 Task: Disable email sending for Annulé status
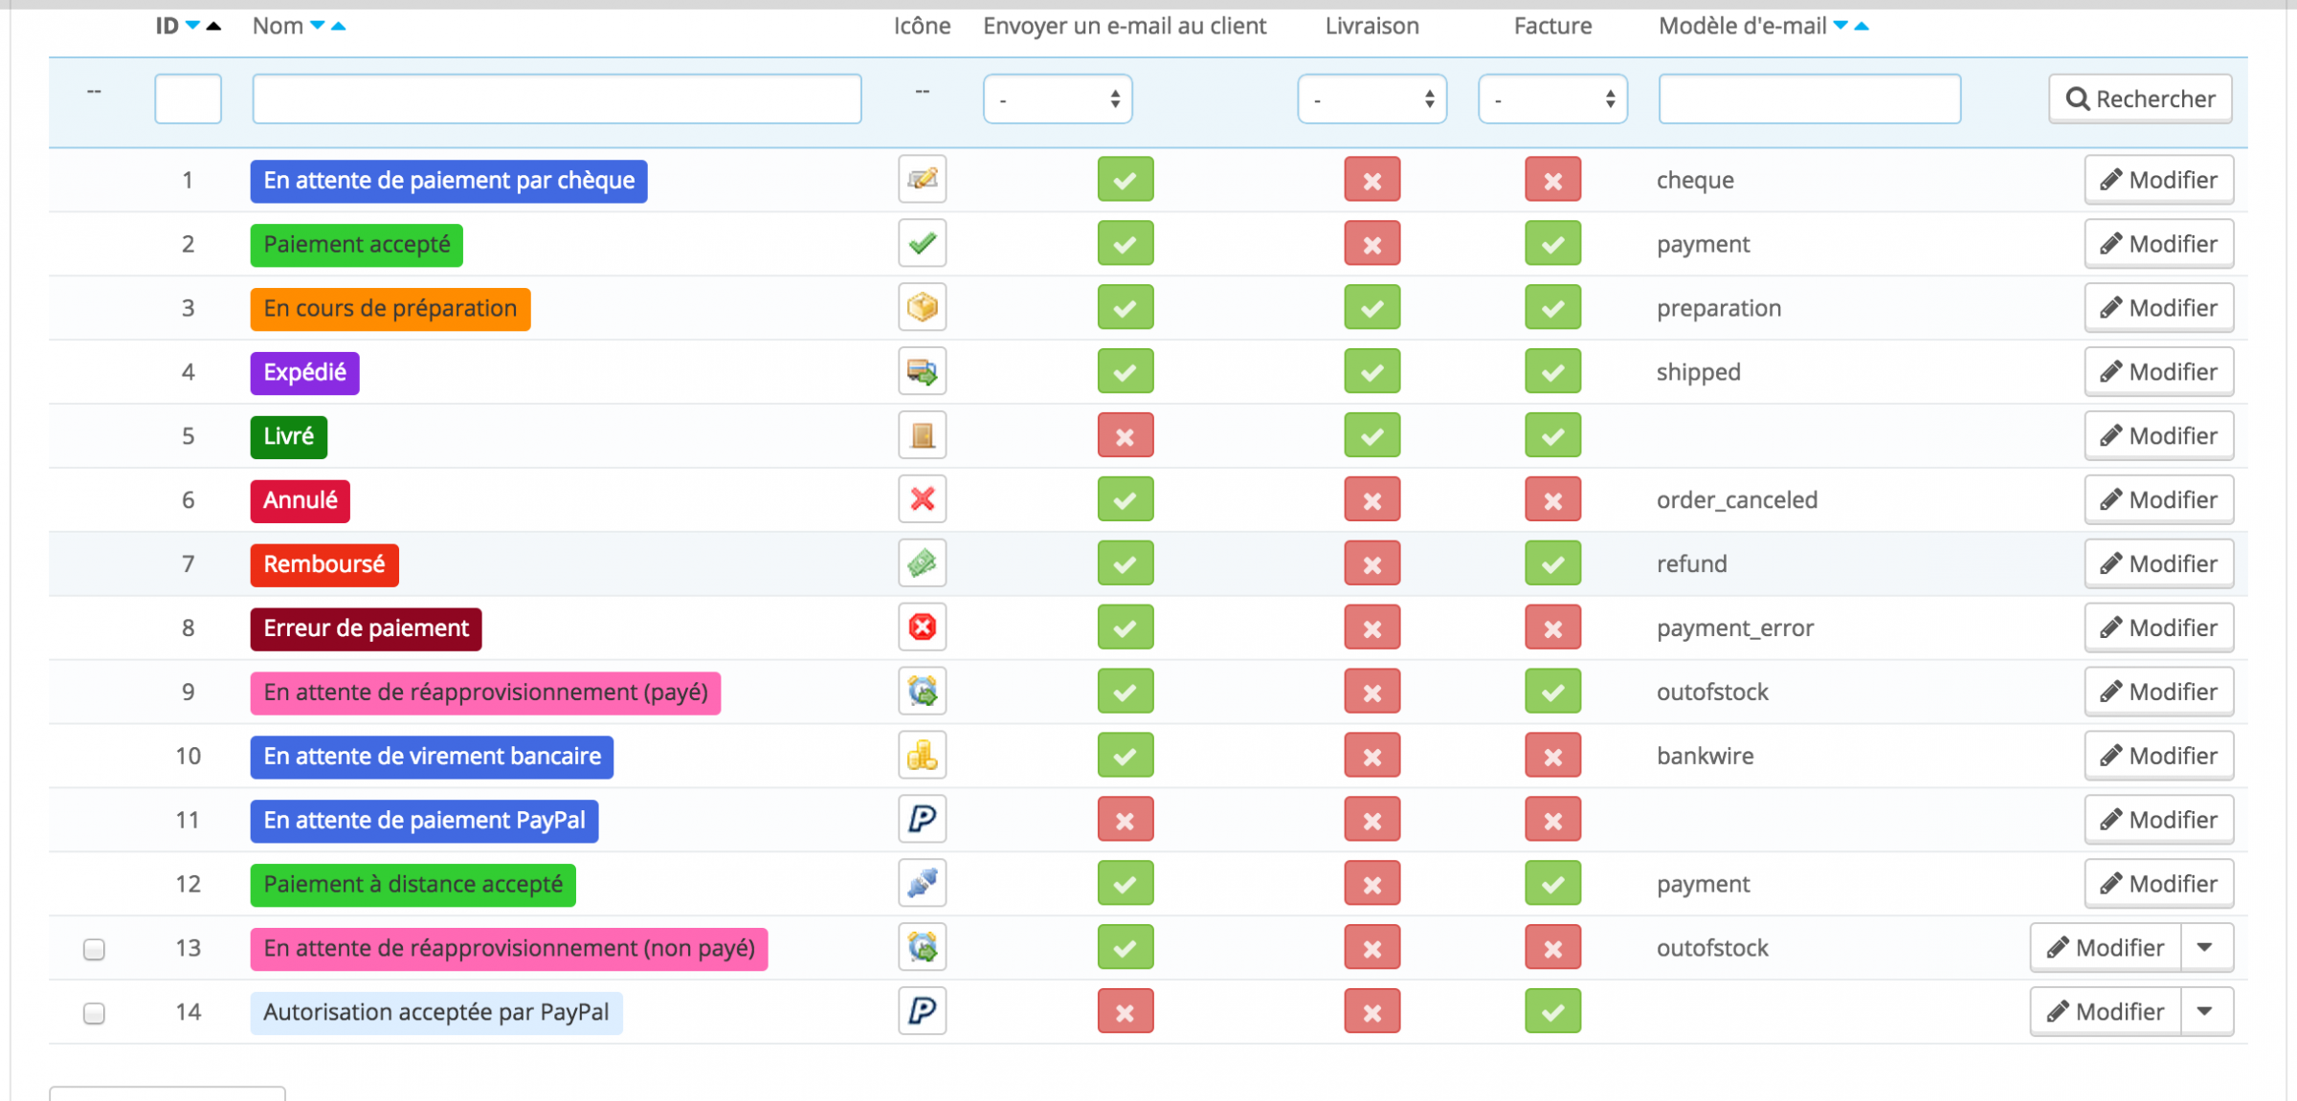point(1126,499)
